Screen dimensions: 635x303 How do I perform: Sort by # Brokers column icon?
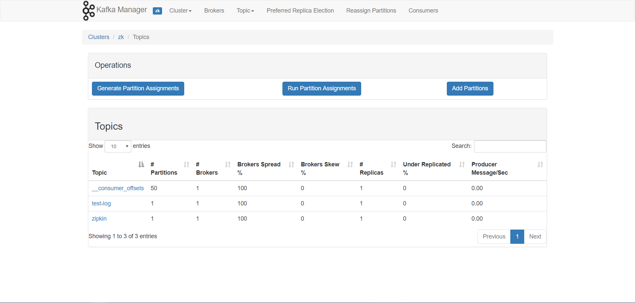pyautogui.click(x=228, y=164)
